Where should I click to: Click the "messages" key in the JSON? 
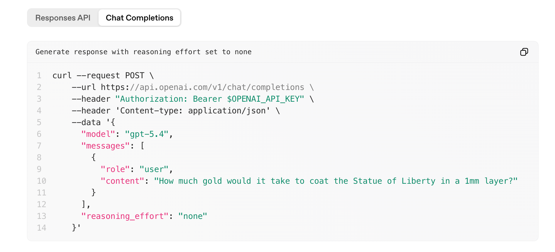[x=105, y=146]
